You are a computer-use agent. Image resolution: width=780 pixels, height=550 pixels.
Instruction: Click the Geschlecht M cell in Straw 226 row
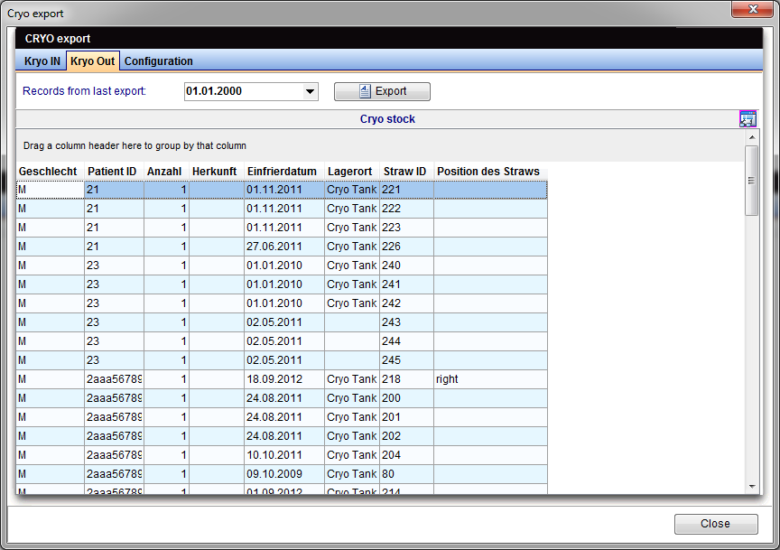(x=50, y=247)
